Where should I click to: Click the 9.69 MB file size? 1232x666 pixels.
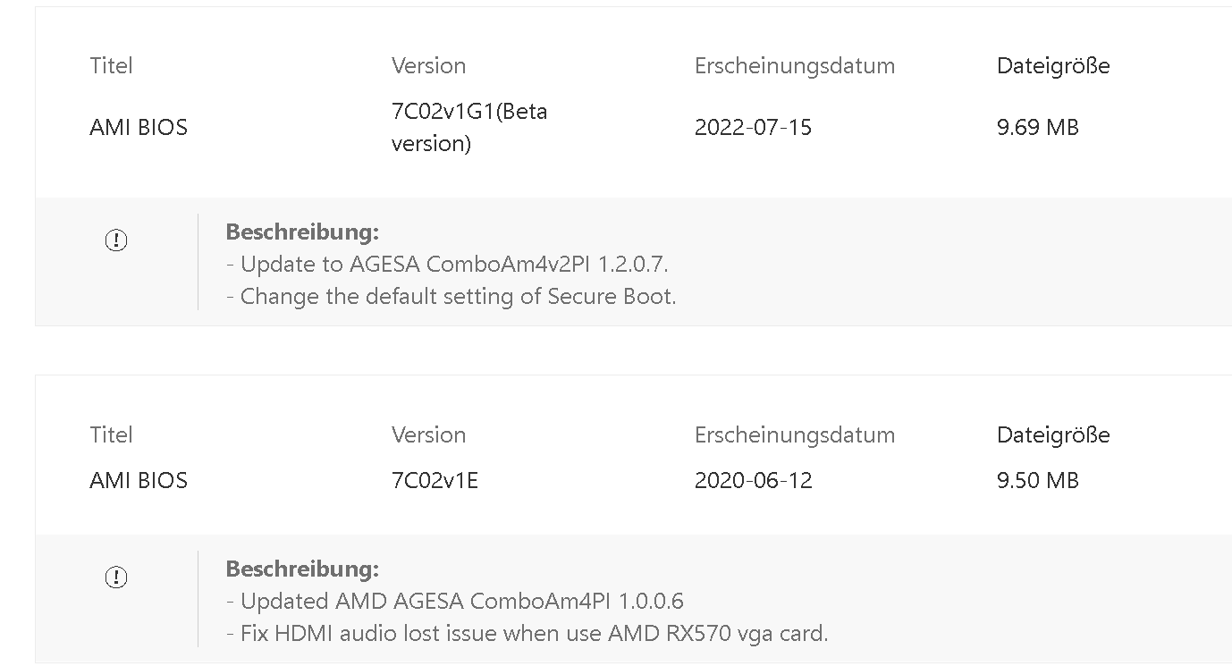(x=1037, y=127)
